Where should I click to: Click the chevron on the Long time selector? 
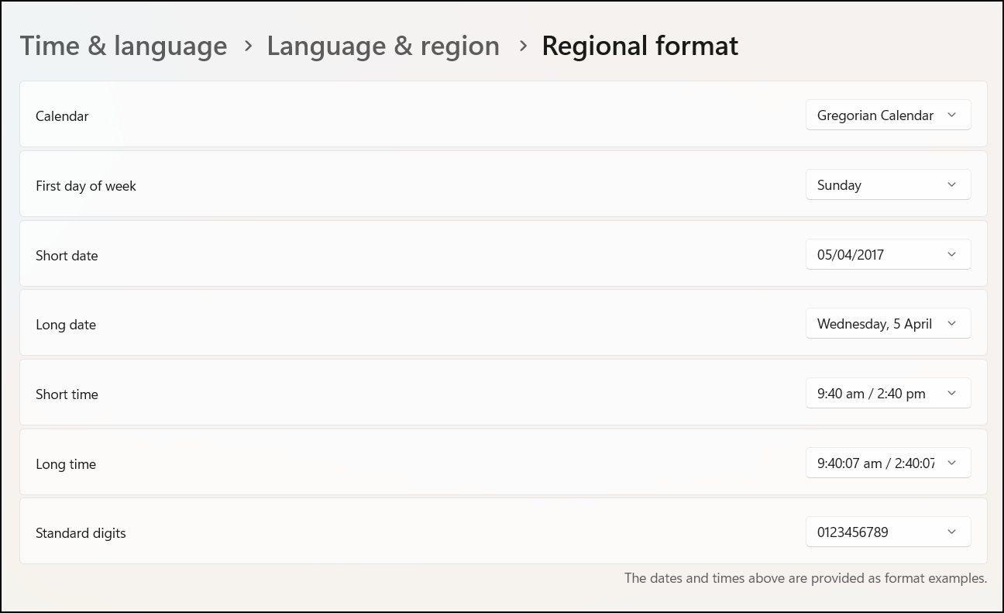(952, 463)
